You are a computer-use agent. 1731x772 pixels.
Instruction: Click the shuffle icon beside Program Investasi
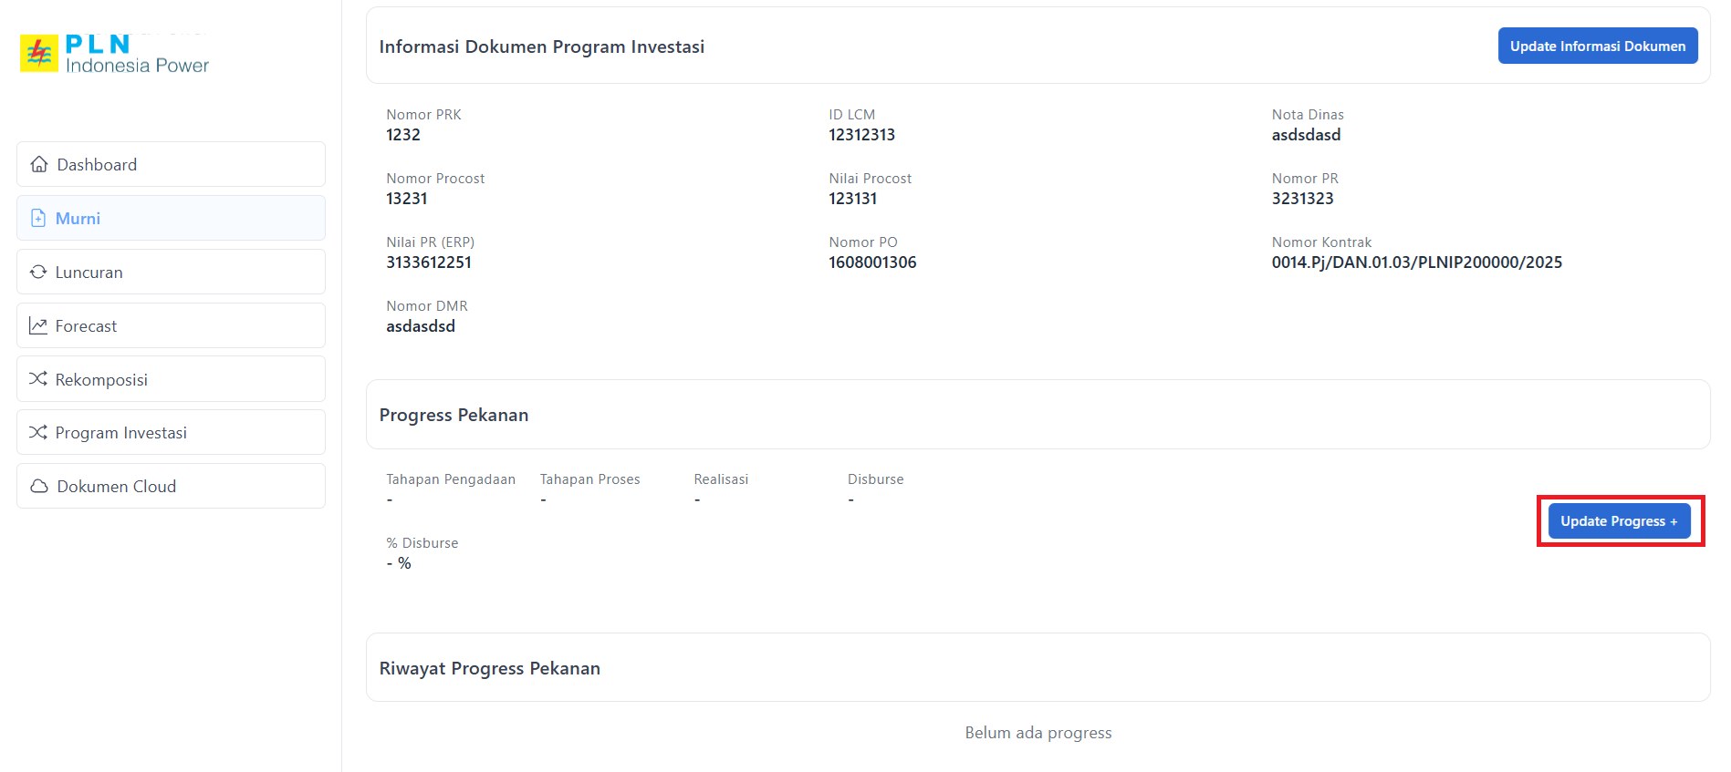tap(38, 432)
